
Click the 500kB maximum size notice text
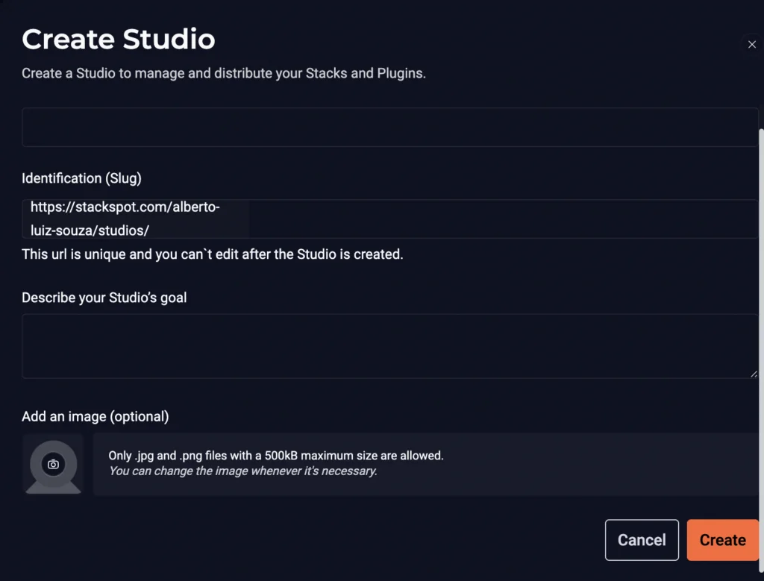click(x=276, y=456)
